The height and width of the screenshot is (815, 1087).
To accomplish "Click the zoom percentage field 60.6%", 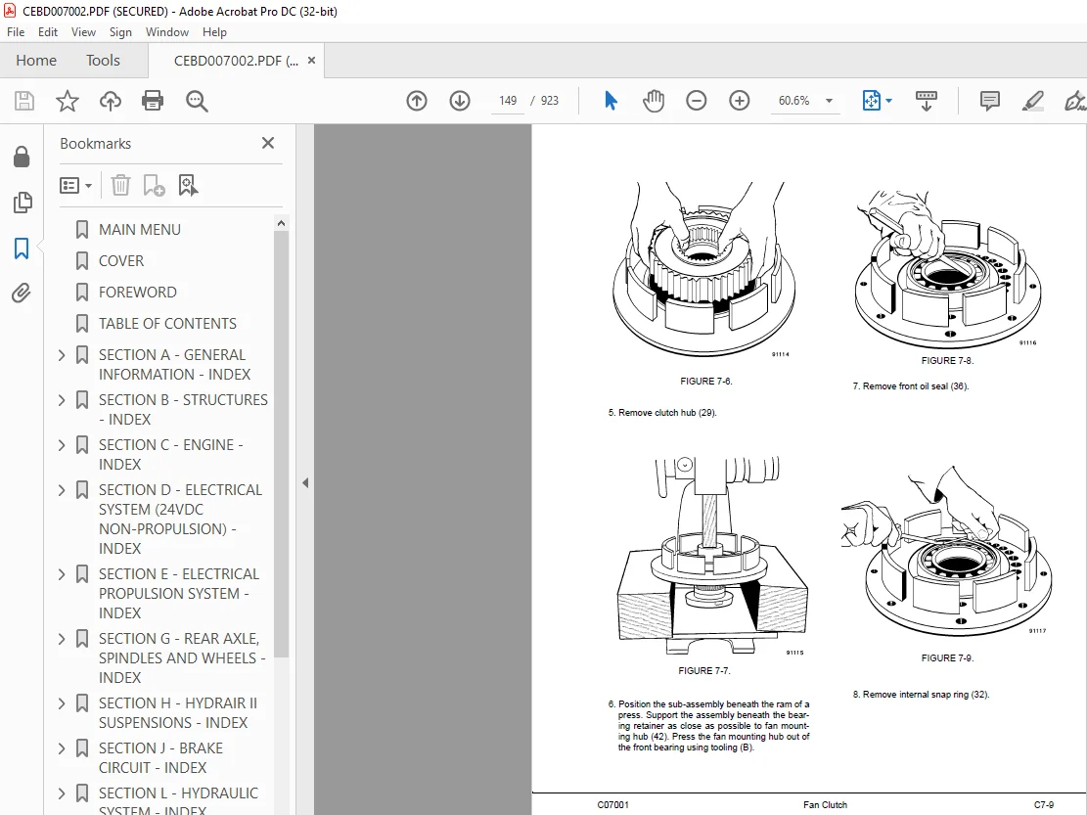I will 794,101.
